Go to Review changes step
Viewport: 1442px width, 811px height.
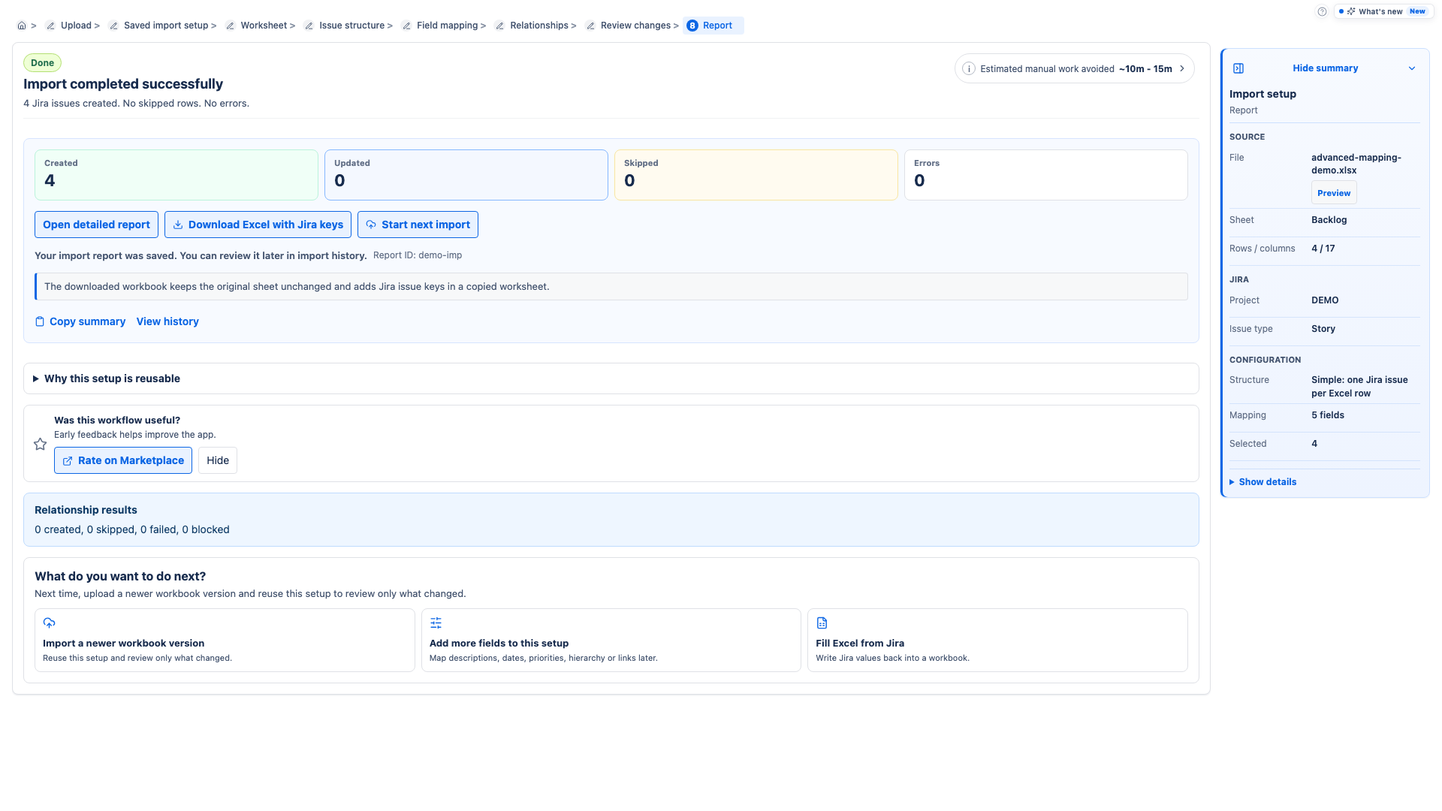pos(635,26)
